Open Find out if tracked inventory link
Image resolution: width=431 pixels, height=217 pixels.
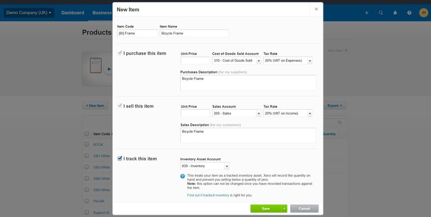(208, 196)
